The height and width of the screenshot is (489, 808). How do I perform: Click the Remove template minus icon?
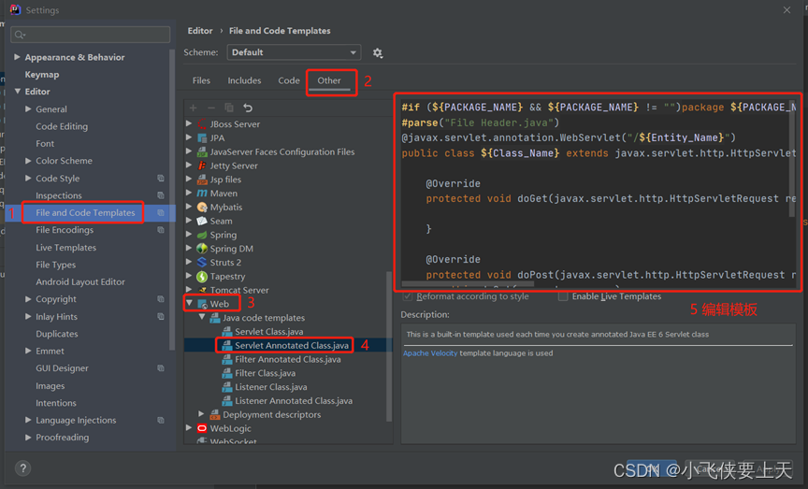(x=211, y=108)
